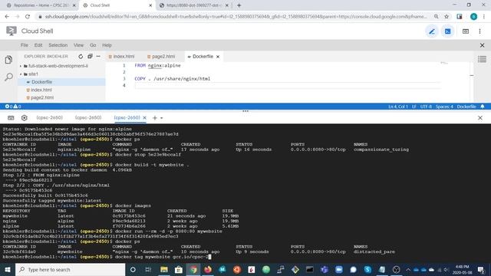Screen dimensions: 491x276
Task: Collapse all folders in Explorer
Action: [90, 56]
